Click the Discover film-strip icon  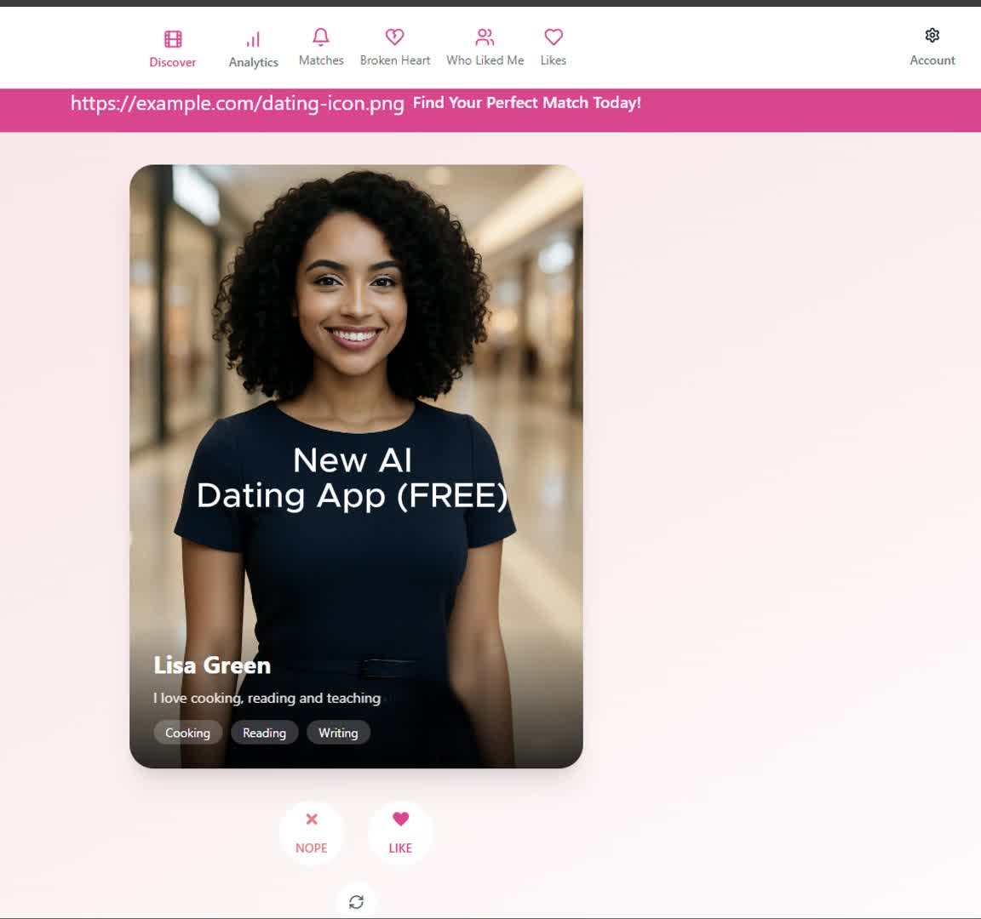[x=173, y=39]
